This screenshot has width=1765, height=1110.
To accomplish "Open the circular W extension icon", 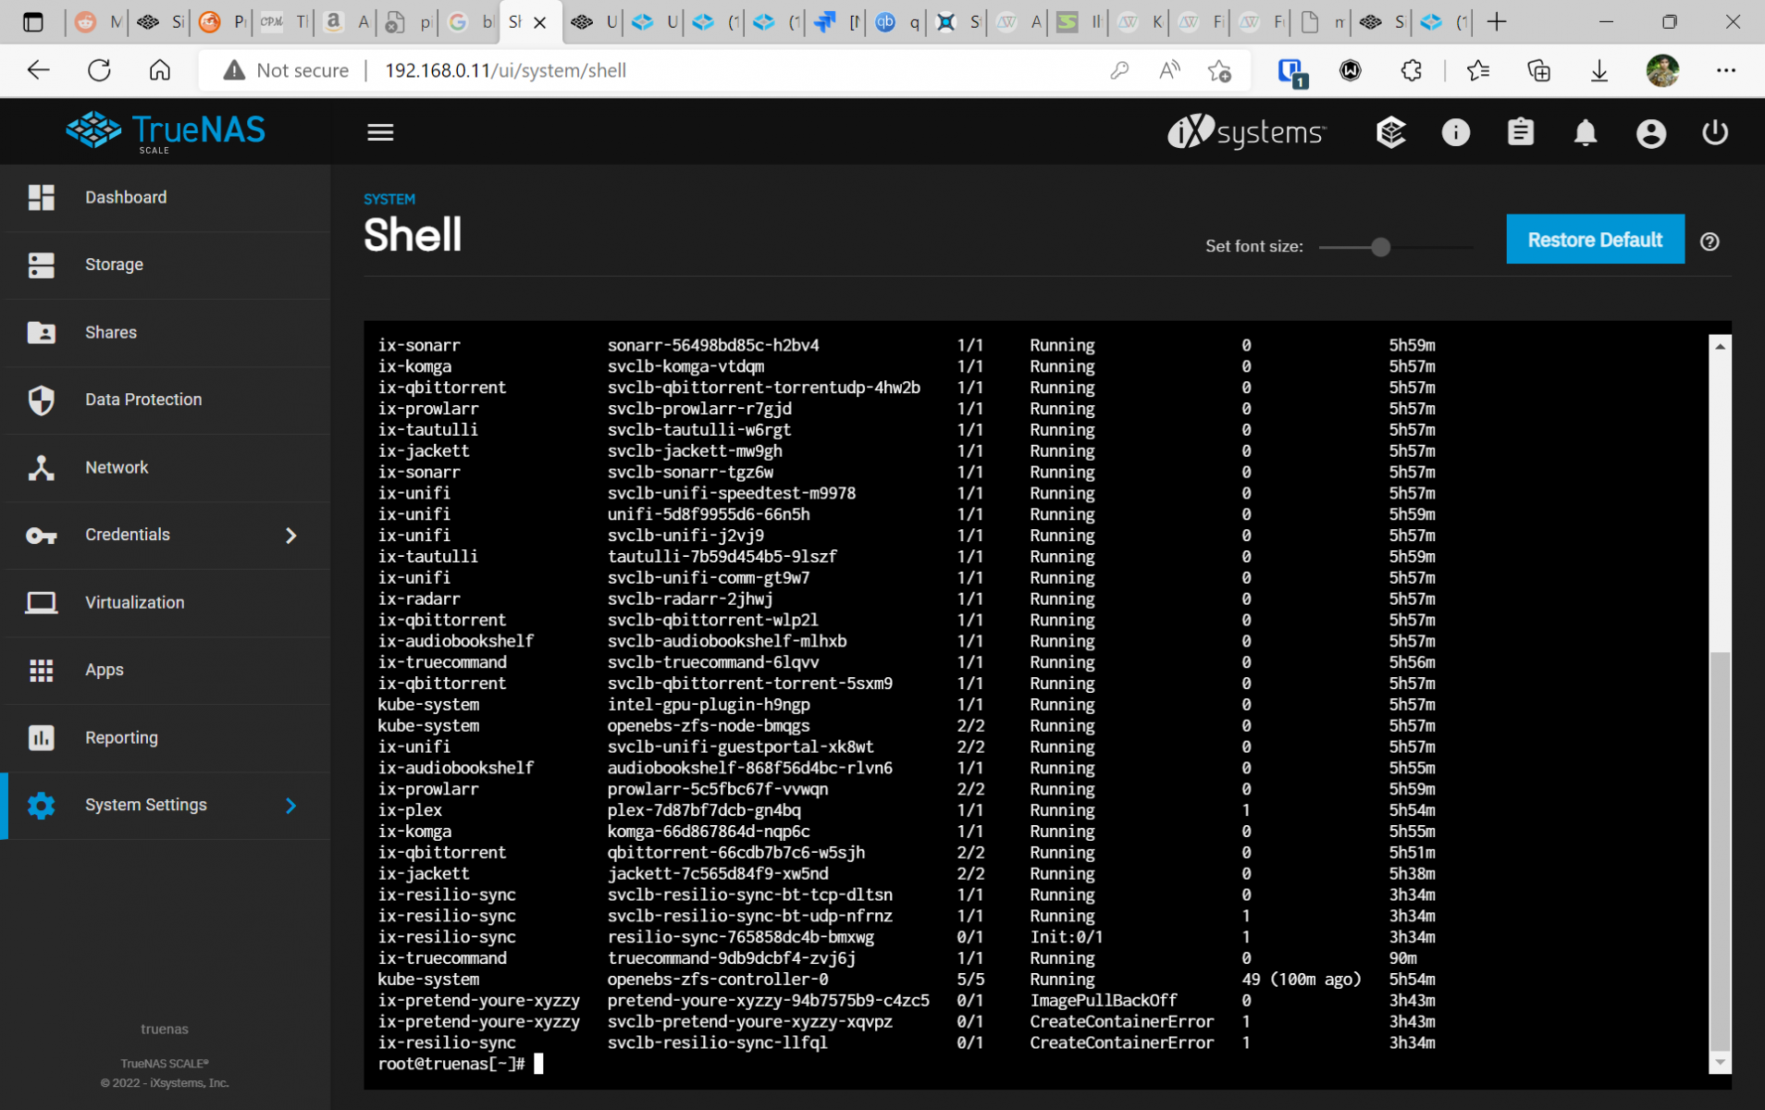I will coord(1351,70).
